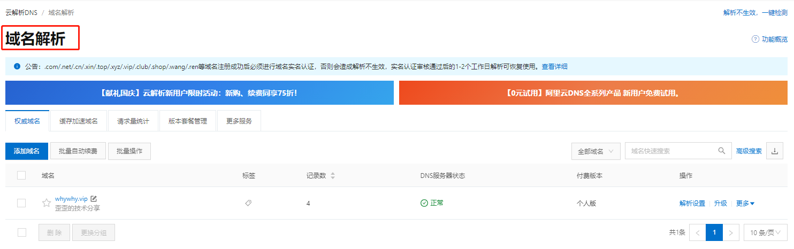The width and height of the screenshot is (794, 249).
Task: Click the 个人版 paid version cell
Action: coord(586,203)
